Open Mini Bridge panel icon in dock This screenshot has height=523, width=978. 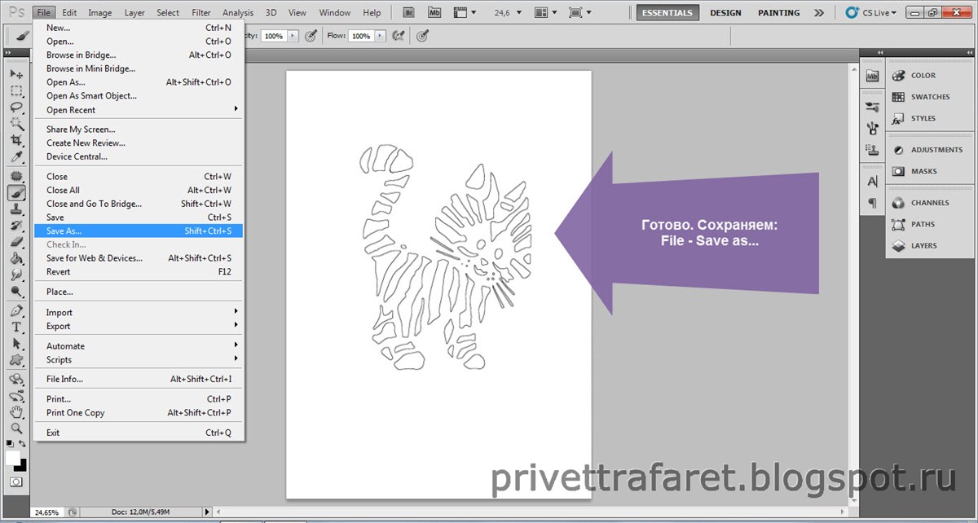872,76
